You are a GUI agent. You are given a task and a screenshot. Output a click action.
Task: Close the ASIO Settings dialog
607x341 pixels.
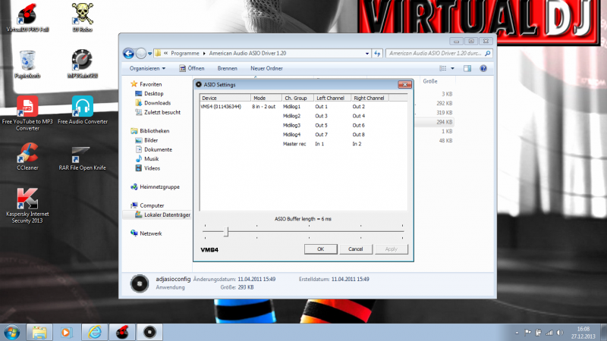[x=404, y=85]
